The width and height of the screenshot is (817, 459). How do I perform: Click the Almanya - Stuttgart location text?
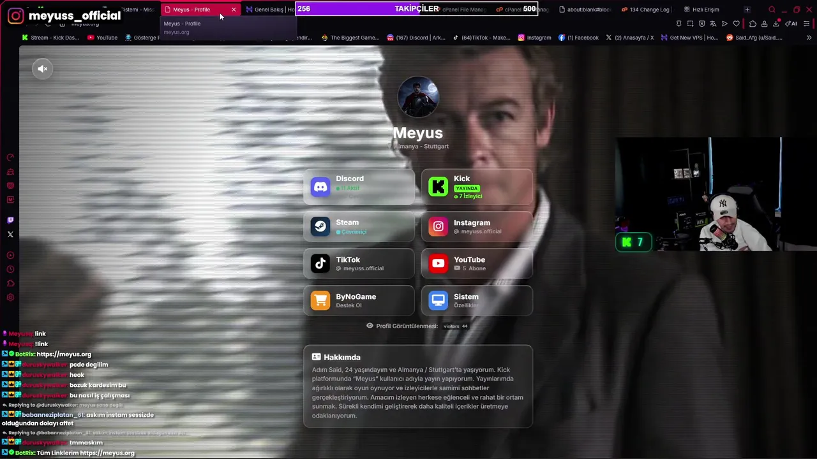[x=422, y=146]
